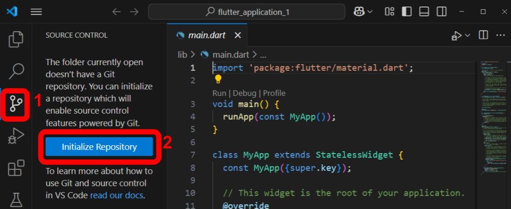Open the Testing flask icon
This screenshot has width=511, height=209.
click(x=16, y=199)
